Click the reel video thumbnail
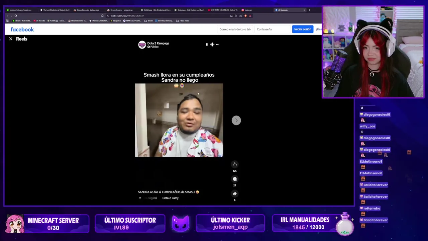This screenshot has width=428, height=241. pyautogui.click(x=179, y=120)
